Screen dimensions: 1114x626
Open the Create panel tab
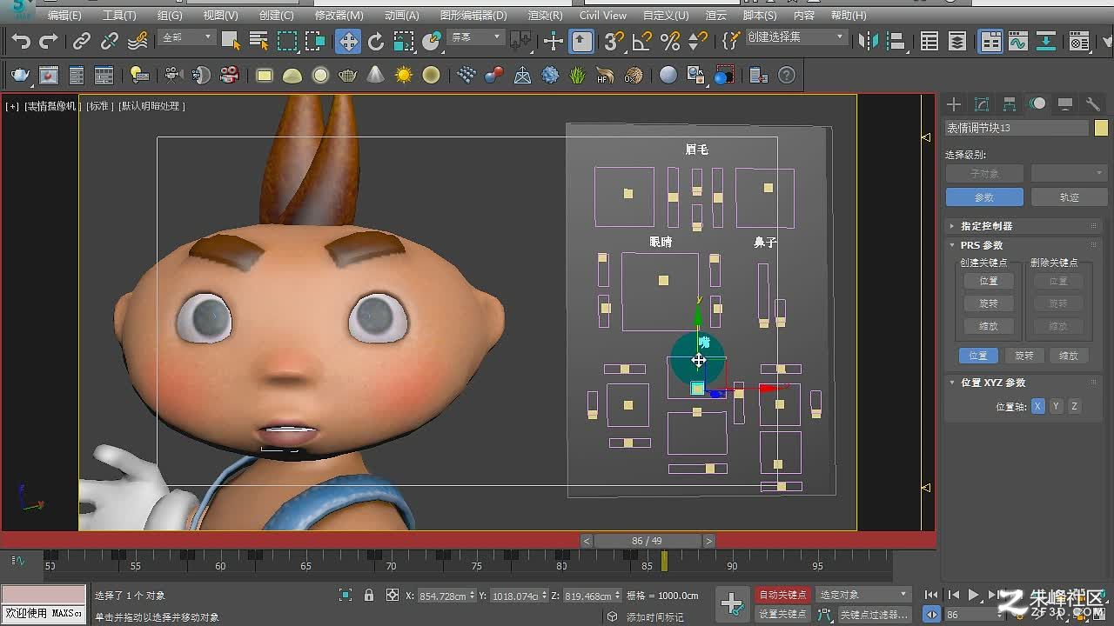[954, 104]
